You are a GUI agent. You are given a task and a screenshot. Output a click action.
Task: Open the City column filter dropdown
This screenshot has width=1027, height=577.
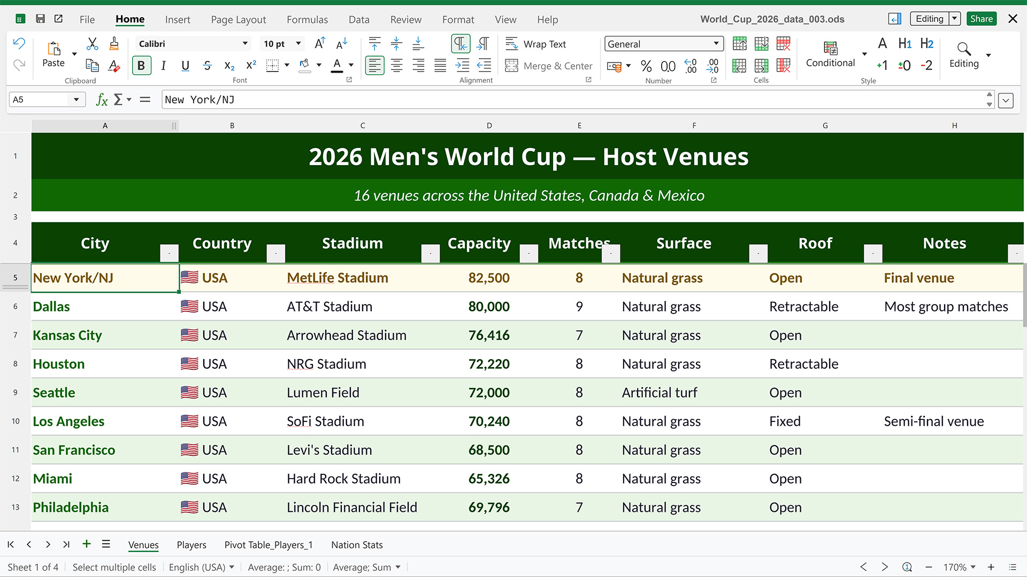pyautogui.click(x=169, y=253)
